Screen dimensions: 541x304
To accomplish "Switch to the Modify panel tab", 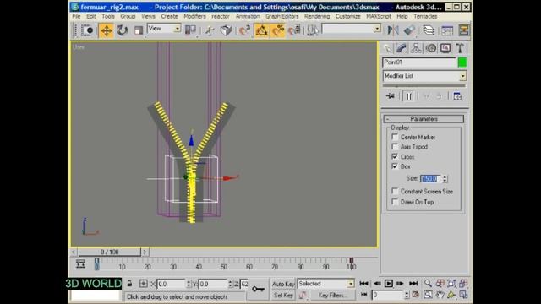I will 402,48.
